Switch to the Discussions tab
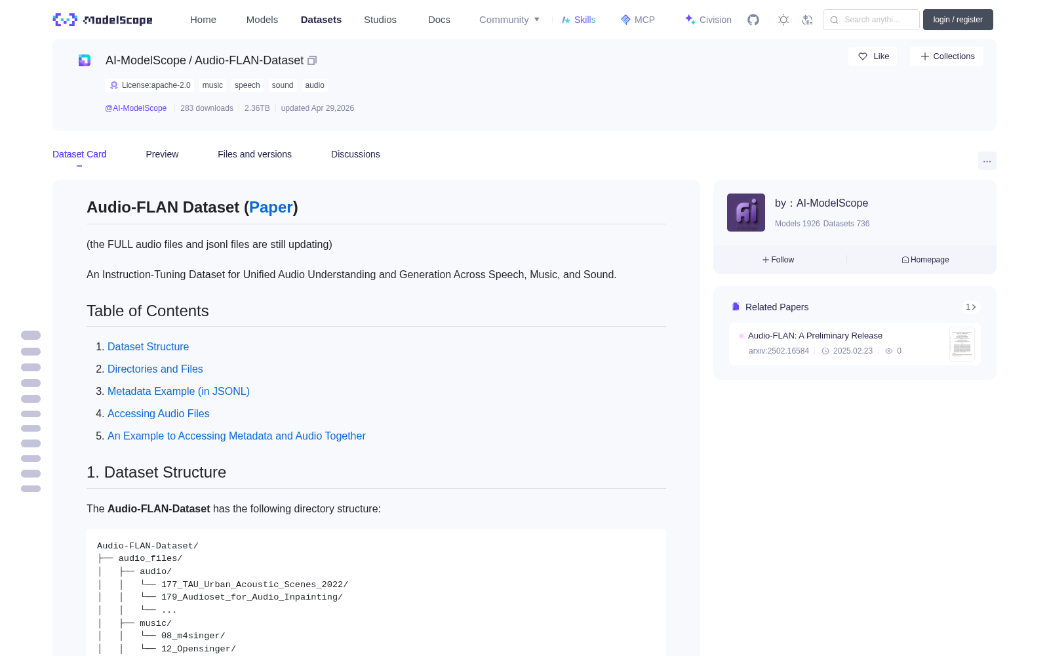Viewport: 1049px width, 656px height. pyautogui.click(x=355, y=154)
